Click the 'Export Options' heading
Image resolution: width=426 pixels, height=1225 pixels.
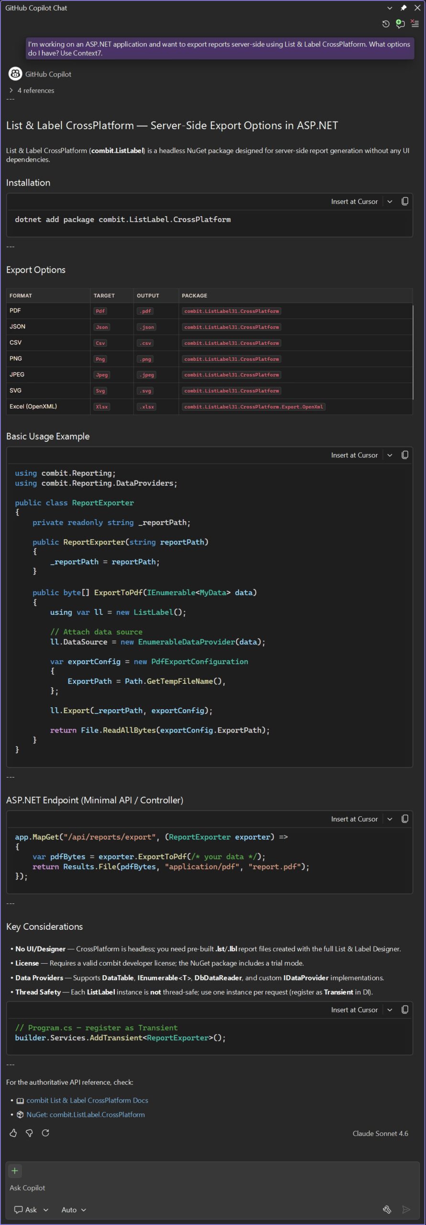coord(36,270)
